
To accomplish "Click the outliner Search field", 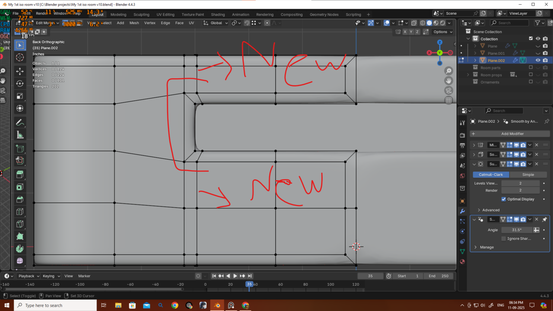I will coord(509,23).
